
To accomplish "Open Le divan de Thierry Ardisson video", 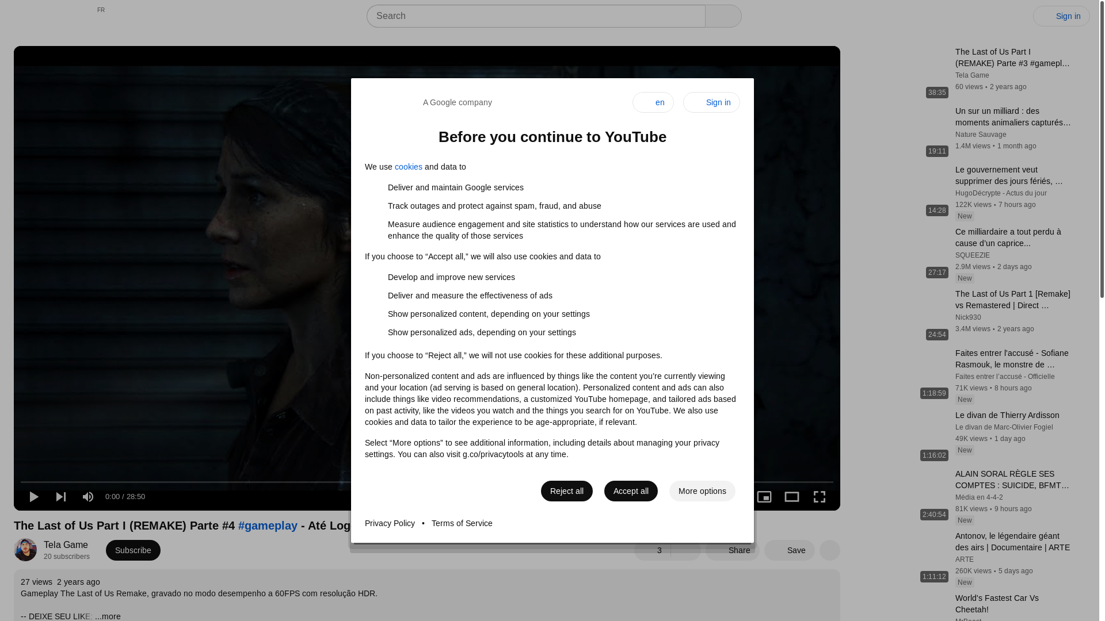I will pyautogui.click(x=1007, y=415).
